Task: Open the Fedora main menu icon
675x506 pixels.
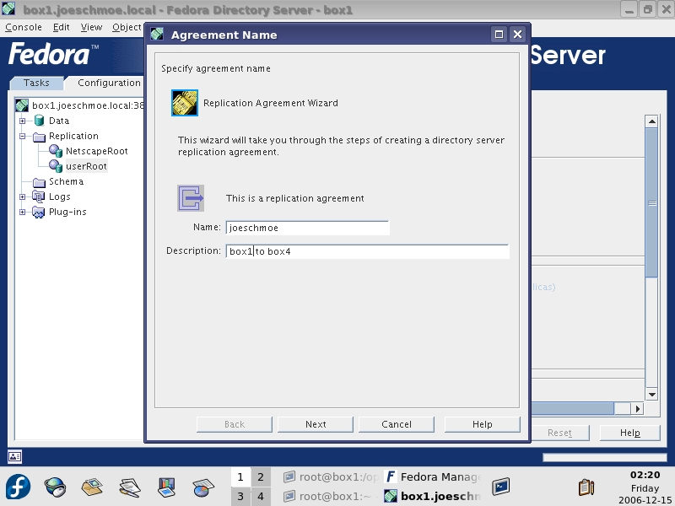Action: pyautogui.click(x=19, y=487)
